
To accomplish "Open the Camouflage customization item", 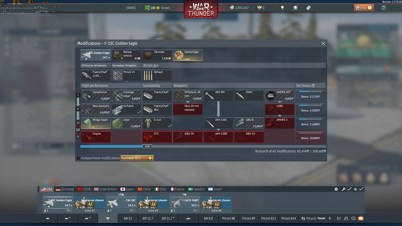I will point(188,55).
